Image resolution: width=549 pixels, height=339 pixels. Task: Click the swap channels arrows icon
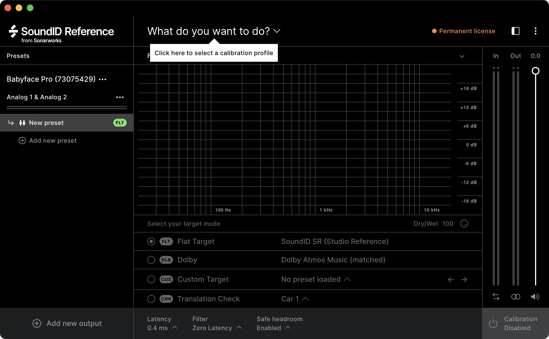tap(496, 297)
